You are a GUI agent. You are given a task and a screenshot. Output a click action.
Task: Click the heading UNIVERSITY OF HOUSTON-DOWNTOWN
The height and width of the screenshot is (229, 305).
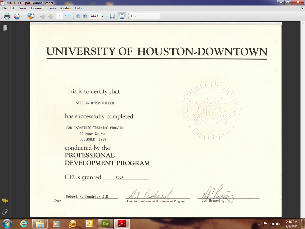click(157, 52)
